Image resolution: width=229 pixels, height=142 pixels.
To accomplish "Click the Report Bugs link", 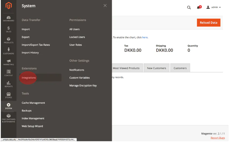I will [x=217, y=138].
